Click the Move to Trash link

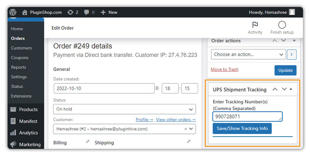[225, 69]
